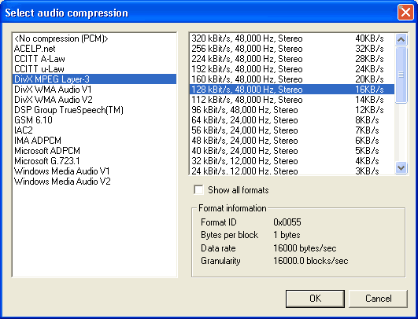Select 64 kBit/s, 24,000 Hz format

[292, 119]
